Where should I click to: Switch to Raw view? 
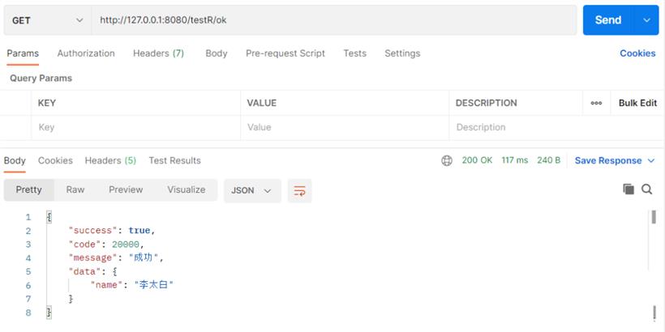click(x=75, y=189)
